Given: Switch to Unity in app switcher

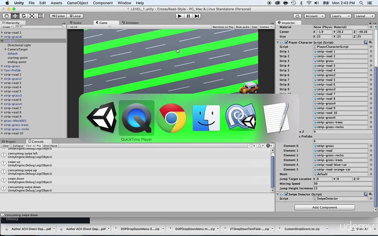Looking at the screenshot, I should (x=101, y=118).
